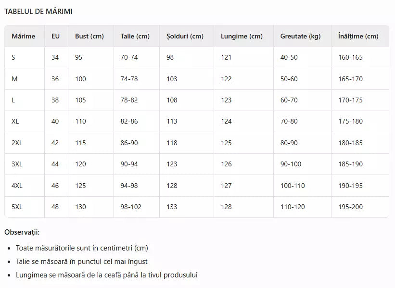Click the note about centimetri measurements
This screenshot has height=288, width=395.
82,248
